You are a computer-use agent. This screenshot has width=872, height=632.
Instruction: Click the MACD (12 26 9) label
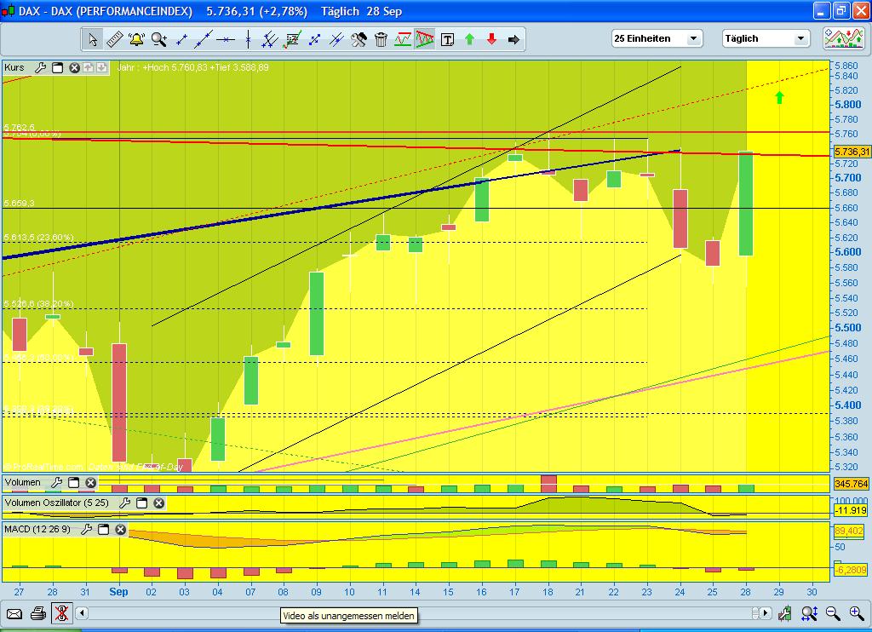pyautogui.click(x=37, y=529)
